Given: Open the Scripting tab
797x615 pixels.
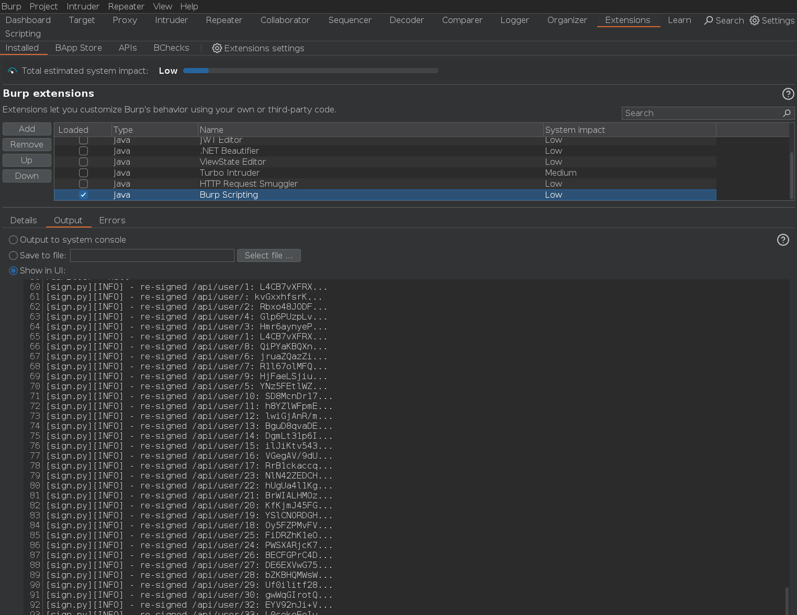Looking at the screenshot, I should 23,34.
